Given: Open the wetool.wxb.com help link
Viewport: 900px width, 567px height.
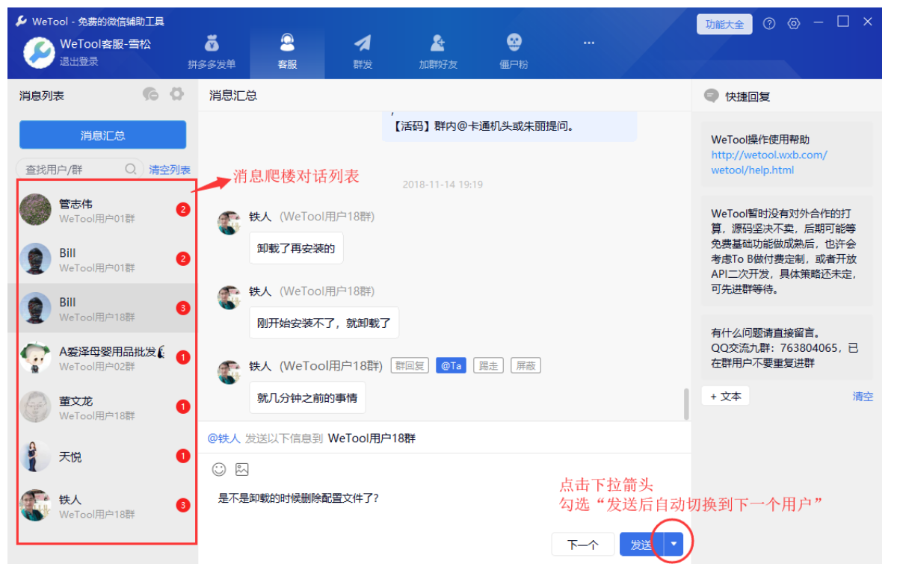Looking at the screenshot, I should point(769,162).
